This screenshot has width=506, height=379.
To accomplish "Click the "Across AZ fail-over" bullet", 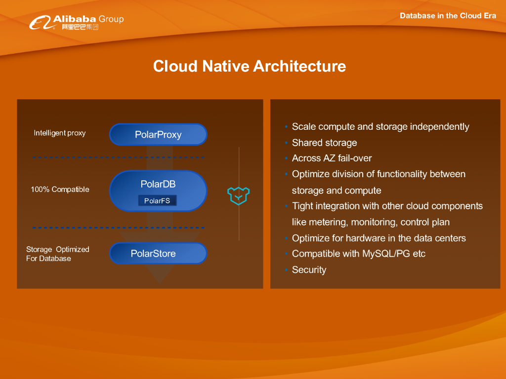I will (332, 158).
